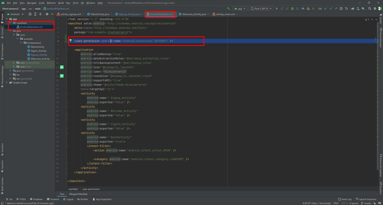Screen dimensions: 383x205
Task: Open the Event Log
Action: [345, 199]
